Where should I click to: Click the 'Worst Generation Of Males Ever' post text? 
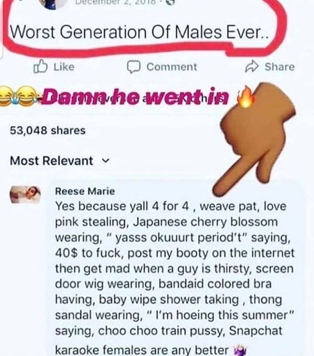(x=140, y=32)
